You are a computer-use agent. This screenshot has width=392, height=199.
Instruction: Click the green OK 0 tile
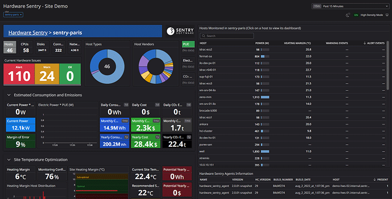pos(70,74)
